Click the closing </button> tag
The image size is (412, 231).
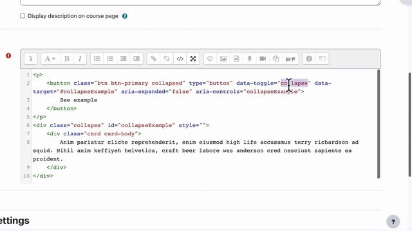point(62,108)
